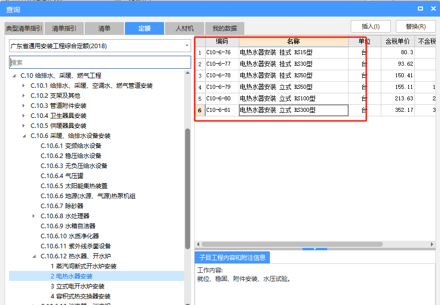
Task: Collapse the C.10.6.12 热水器、开水炉 node
Action: pos(34,256)
